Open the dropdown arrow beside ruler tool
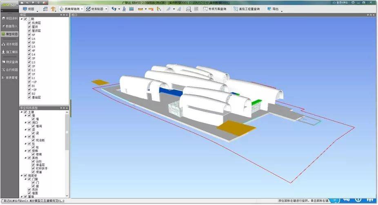The width and height of the screenshot is (378, 205). 146,9
